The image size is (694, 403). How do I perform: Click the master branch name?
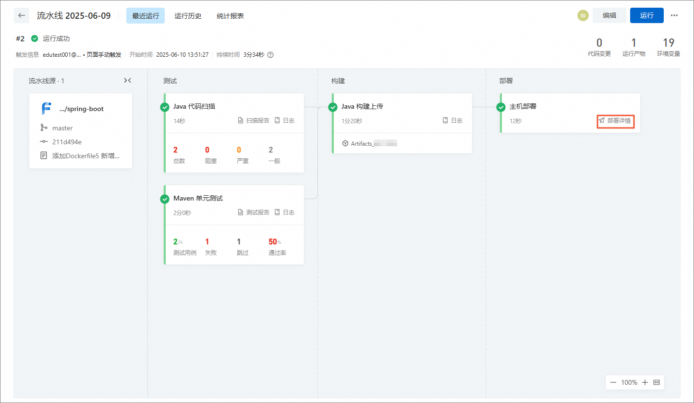click(x=62, y=128)
